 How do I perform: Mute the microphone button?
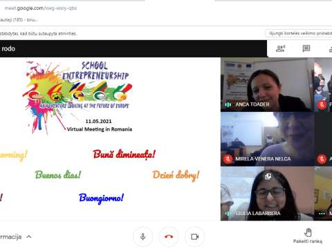click(x=142, y=237)
